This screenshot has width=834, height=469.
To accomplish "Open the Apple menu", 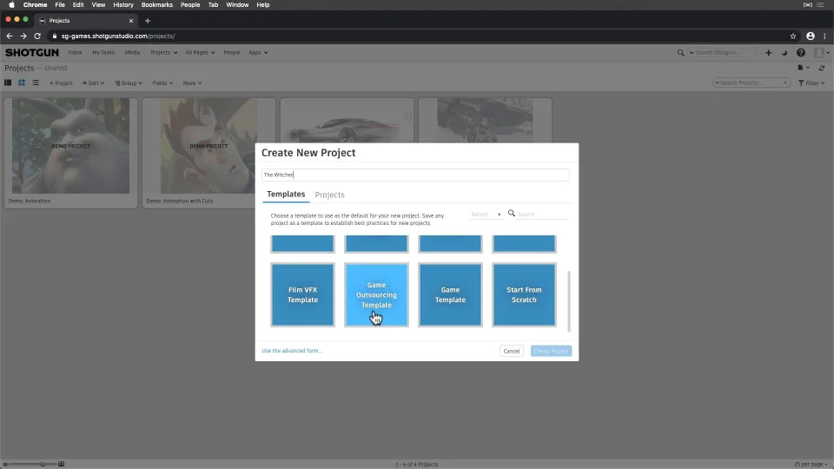I will [x=11, y=5].
